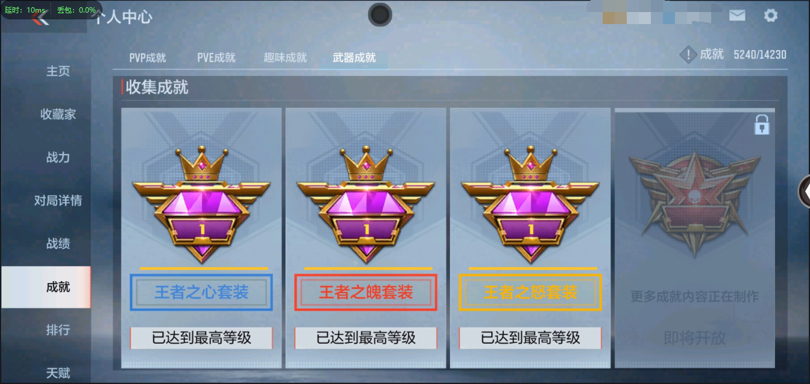Switch to the PVE成就 tab
Viewport: 810px width, 384px height.
pos(216,58)
